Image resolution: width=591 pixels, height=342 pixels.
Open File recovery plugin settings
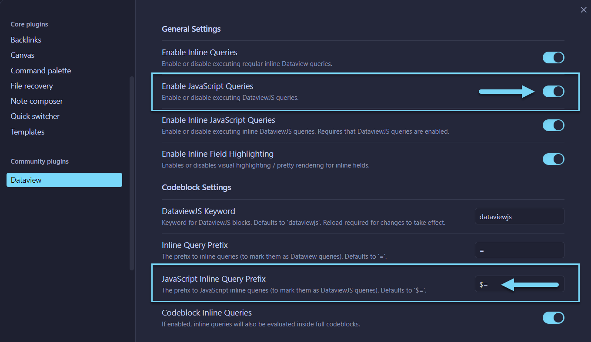click(32, 86)
